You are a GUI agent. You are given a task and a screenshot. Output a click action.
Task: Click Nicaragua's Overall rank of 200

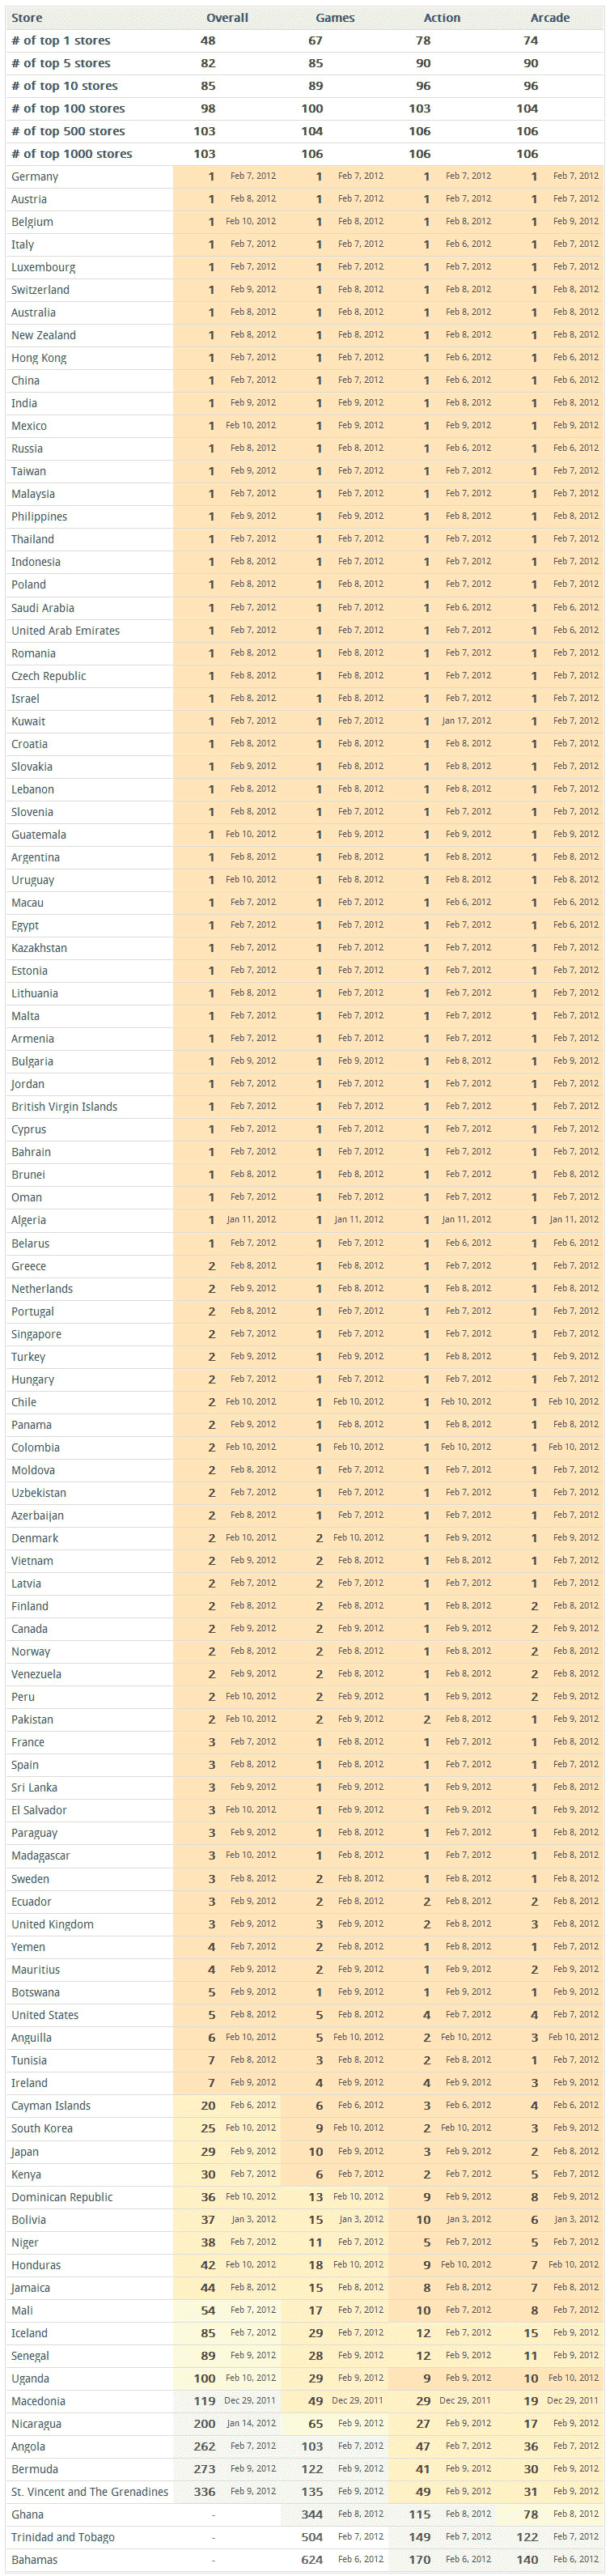204,2424
